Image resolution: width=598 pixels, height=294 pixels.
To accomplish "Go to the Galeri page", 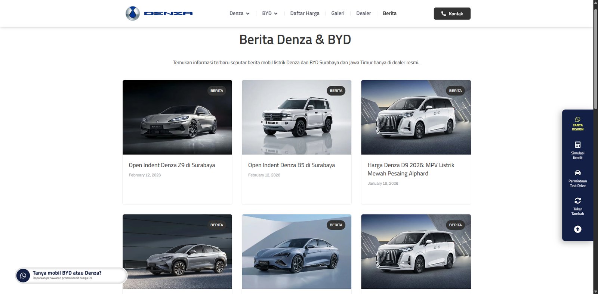I will [x=337, y=13].
